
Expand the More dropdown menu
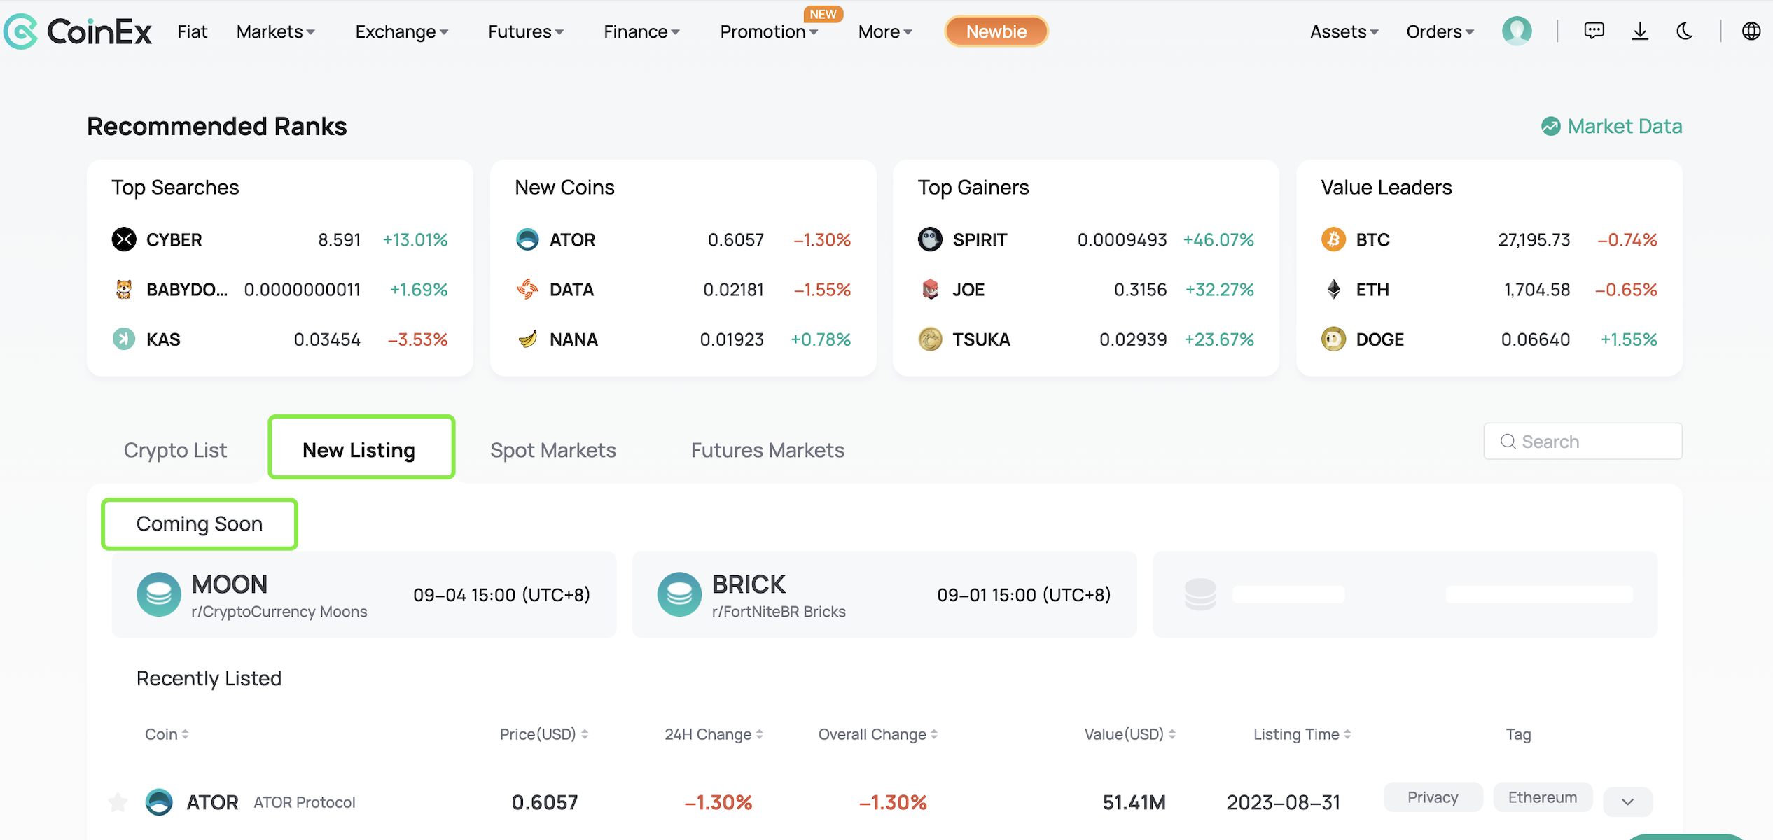coord(885,31)
